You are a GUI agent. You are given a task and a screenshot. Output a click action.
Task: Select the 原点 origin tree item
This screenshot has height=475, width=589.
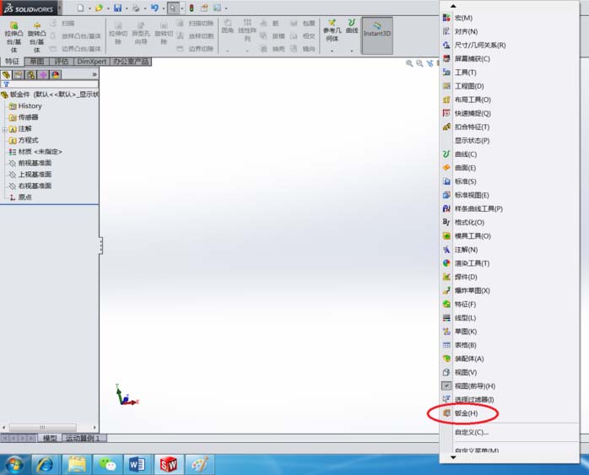(25, 197)
